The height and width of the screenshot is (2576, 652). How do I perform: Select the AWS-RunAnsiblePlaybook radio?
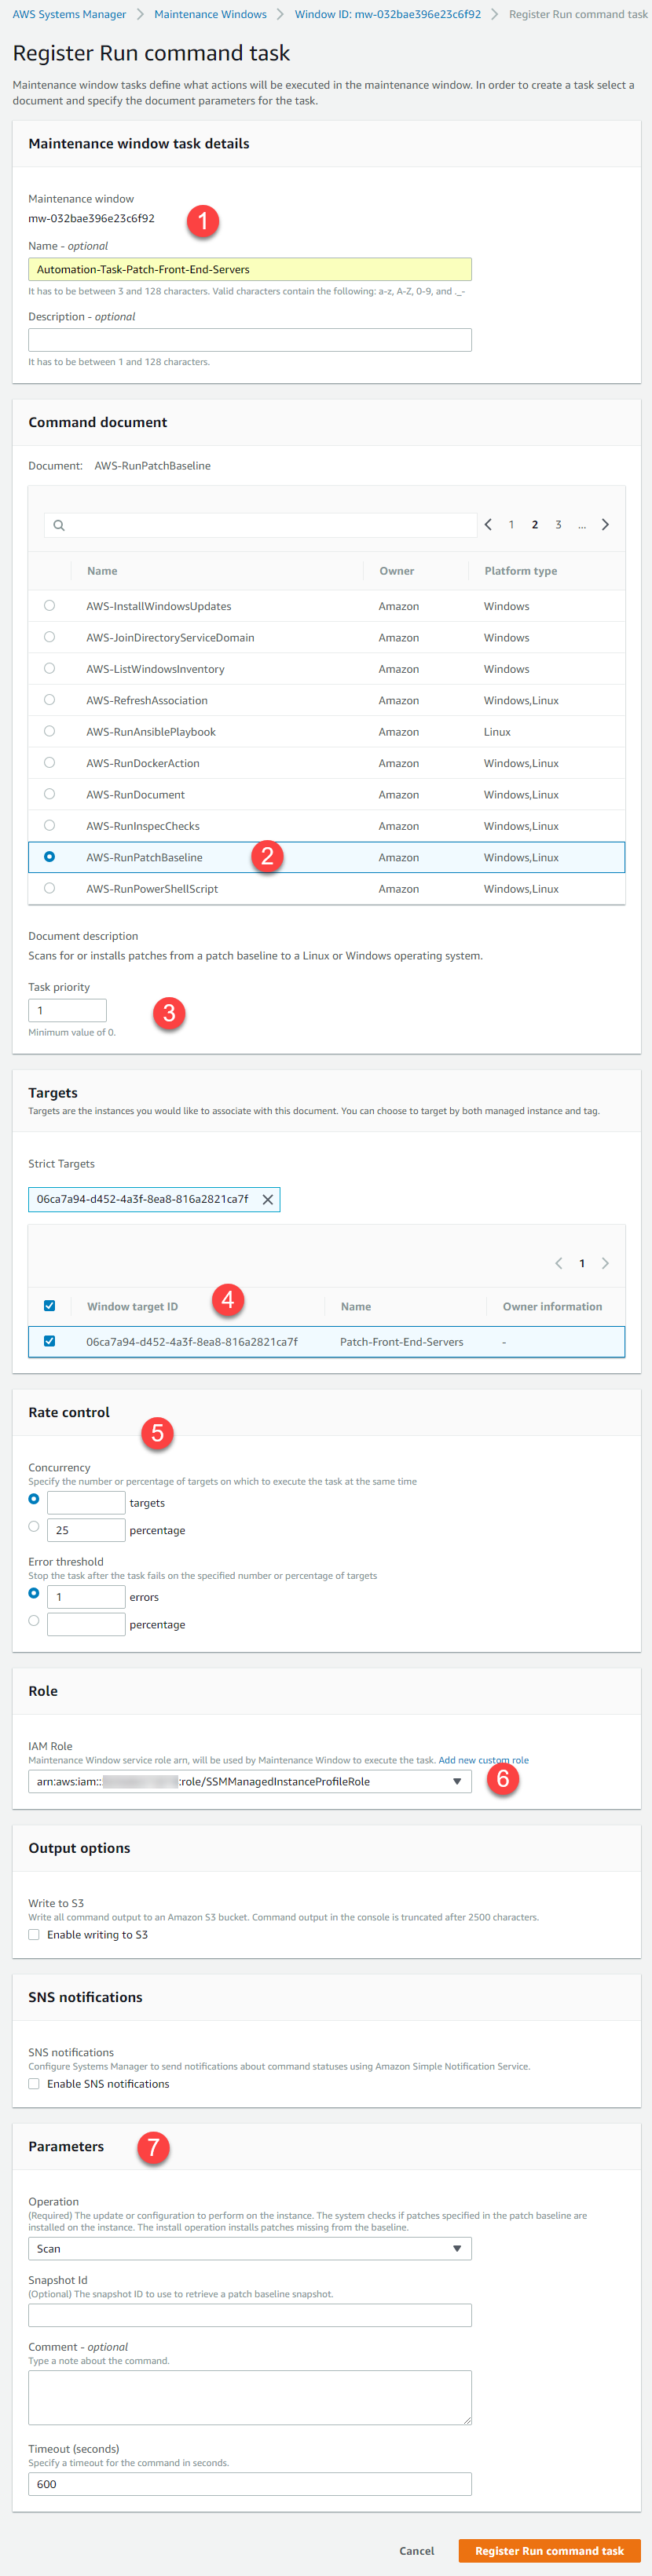point(49,731)
